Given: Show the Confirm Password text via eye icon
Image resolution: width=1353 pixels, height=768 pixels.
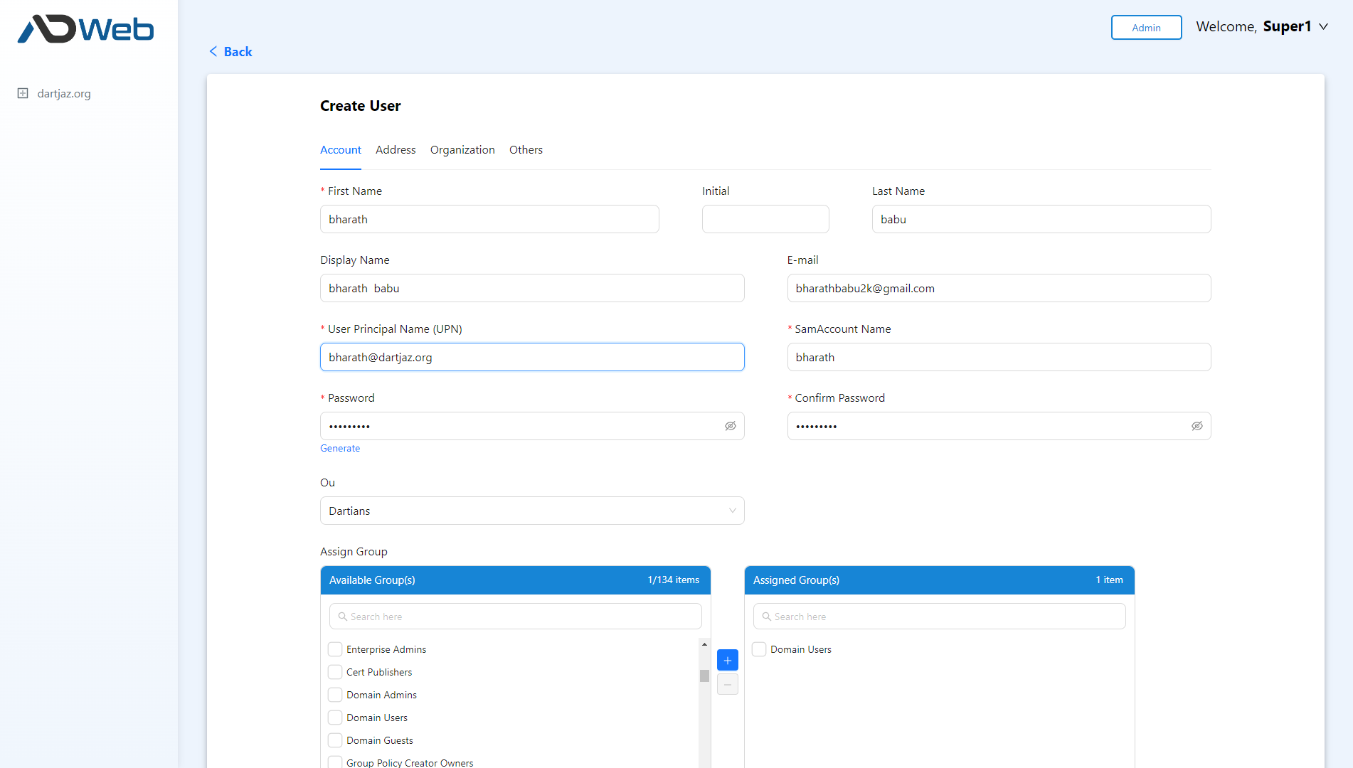Looking at the screenshot, I should (1197, 426).
